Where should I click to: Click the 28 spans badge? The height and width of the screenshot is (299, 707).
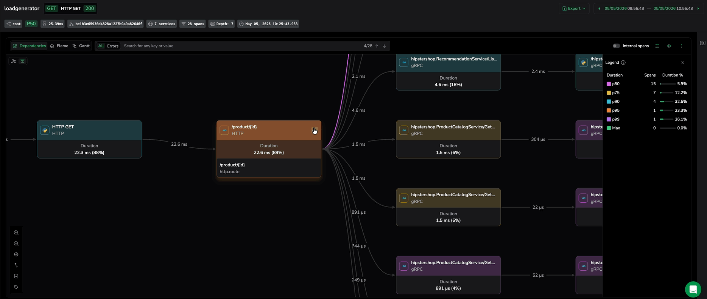pyautogui.click(x=193, y=24)
